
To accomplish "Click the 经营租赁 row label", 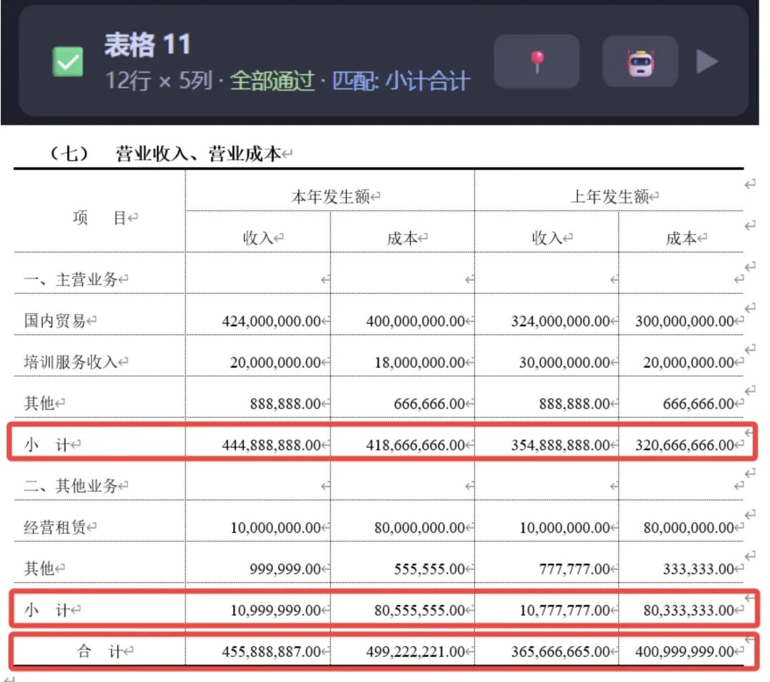I will coord(55,527).
